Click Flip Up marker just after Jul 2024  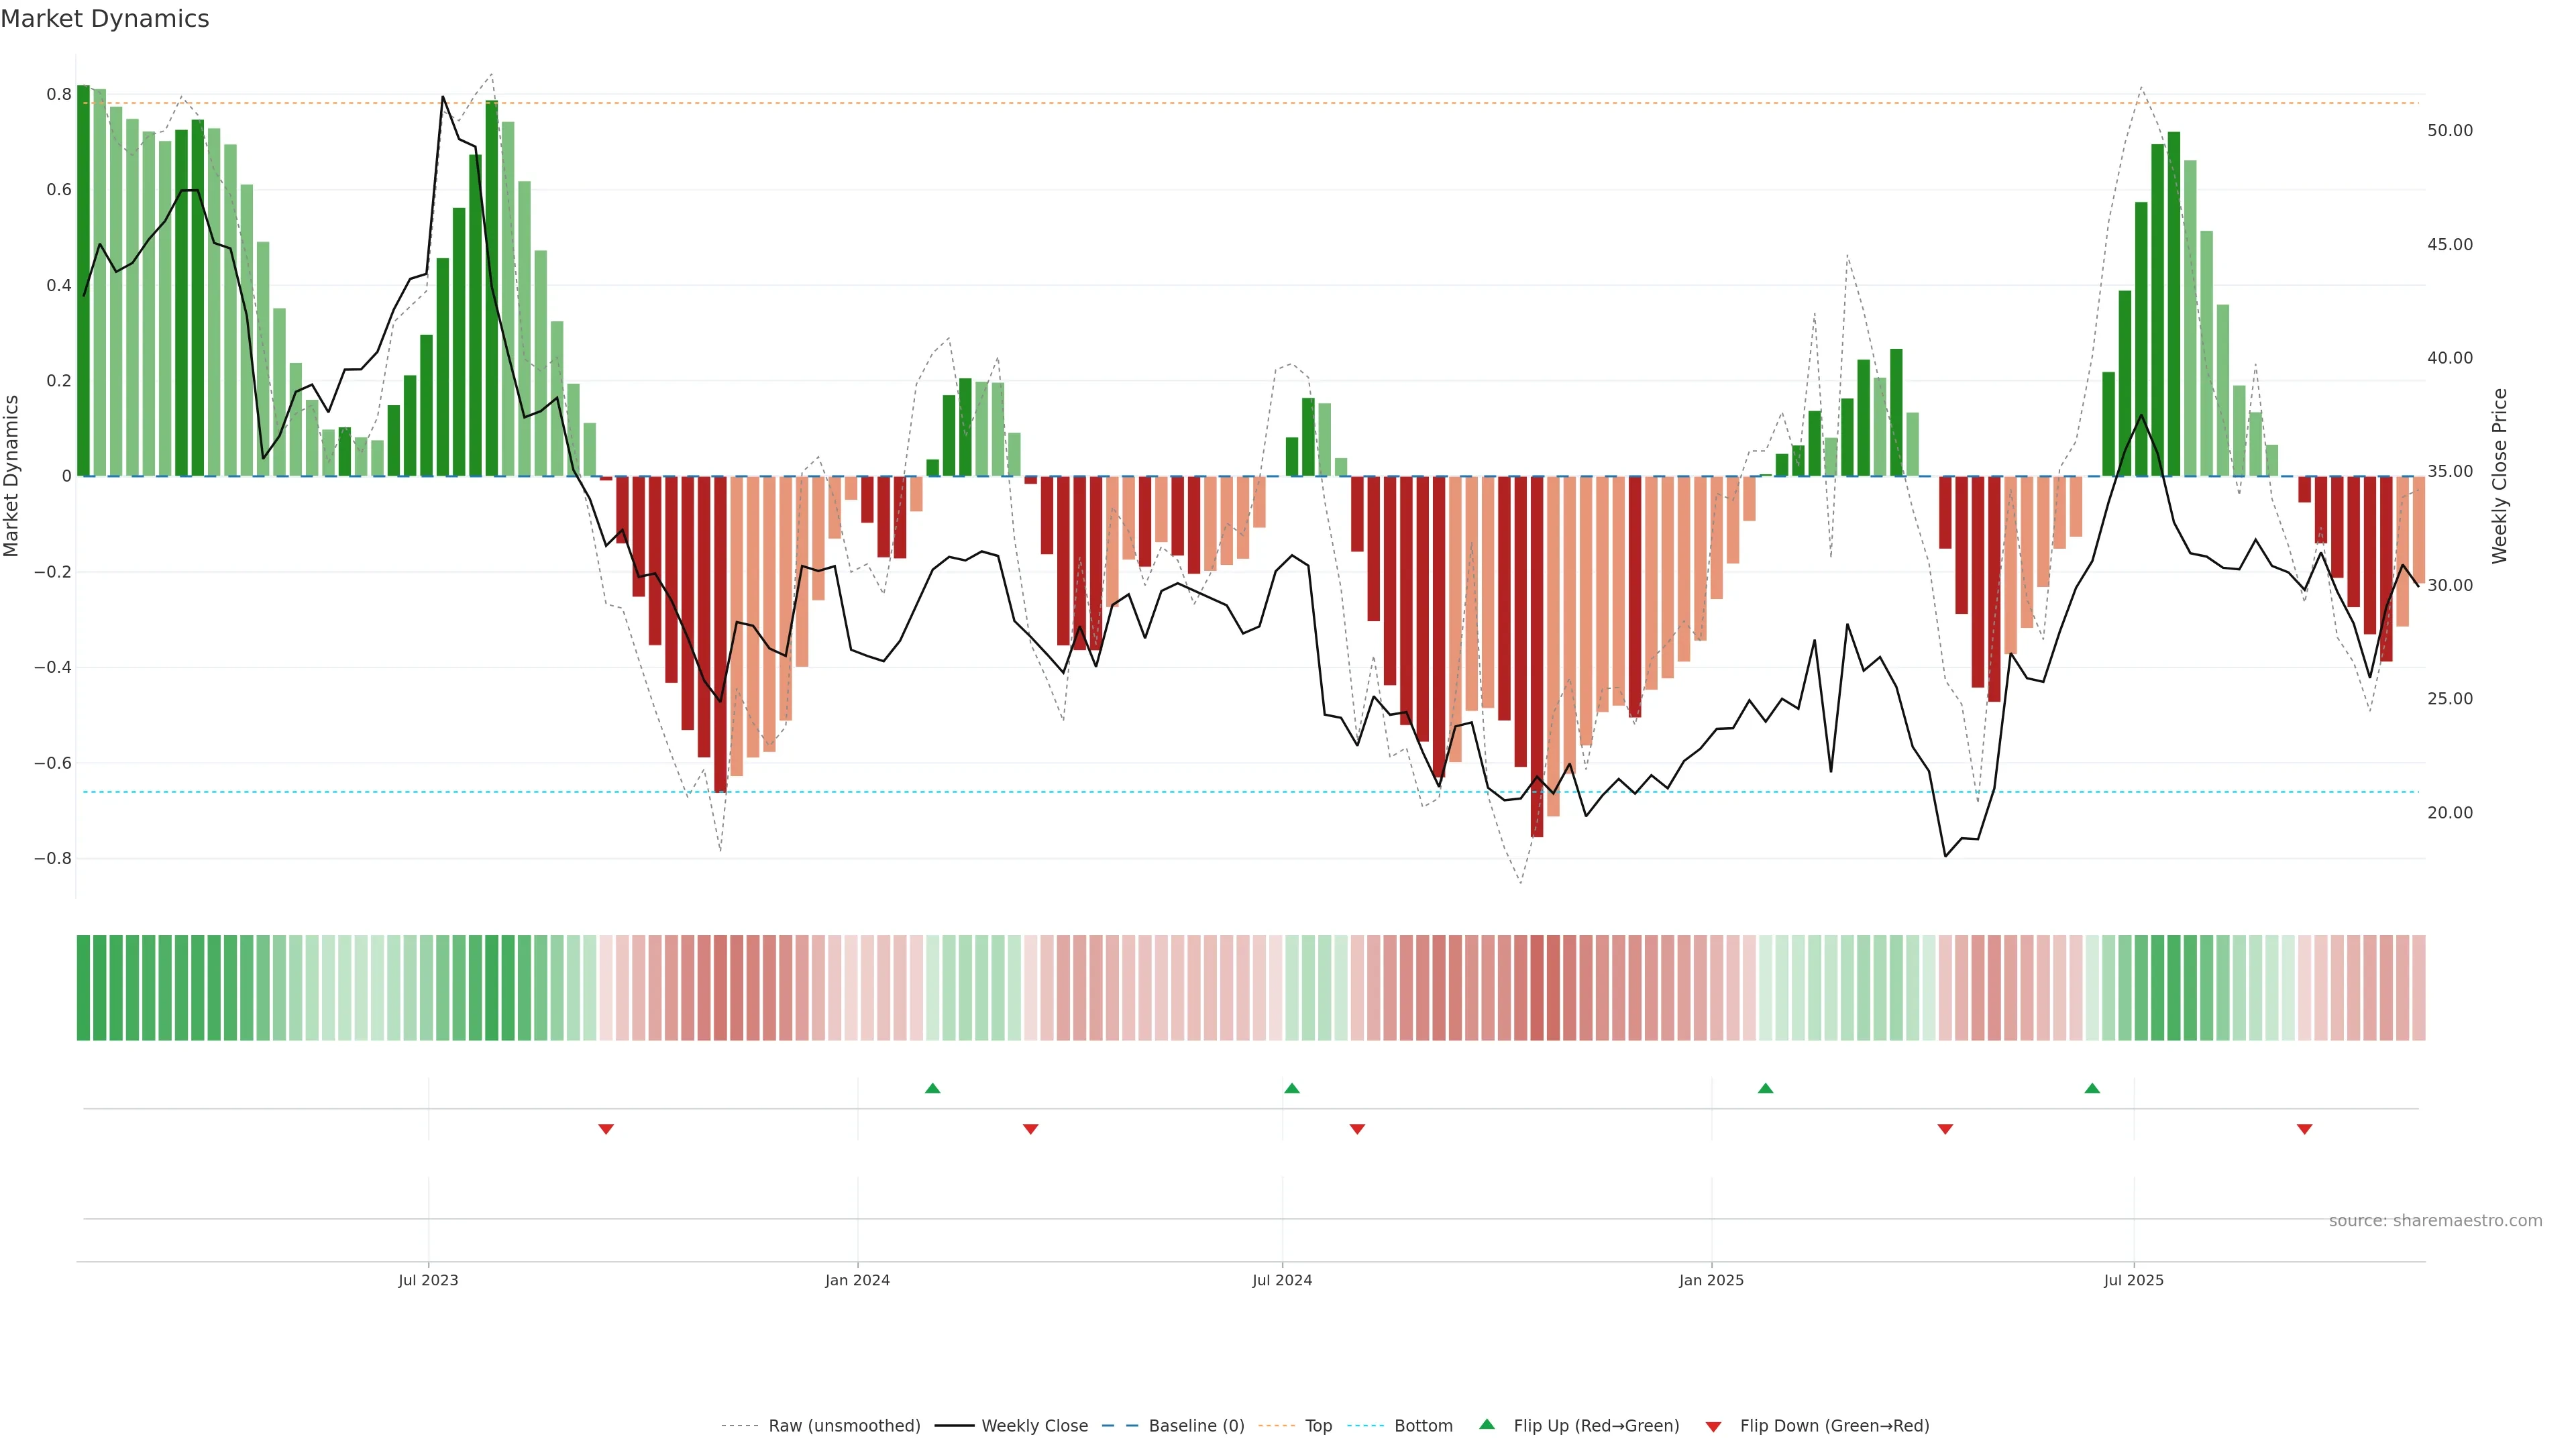point(1291,1088)
